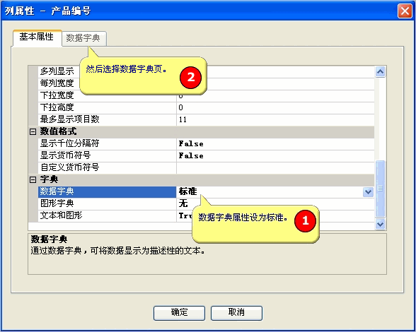Select the 文本和图形 property row
Image resolution: width=416 pixels, height=332 pixels.
click(206, 215)
